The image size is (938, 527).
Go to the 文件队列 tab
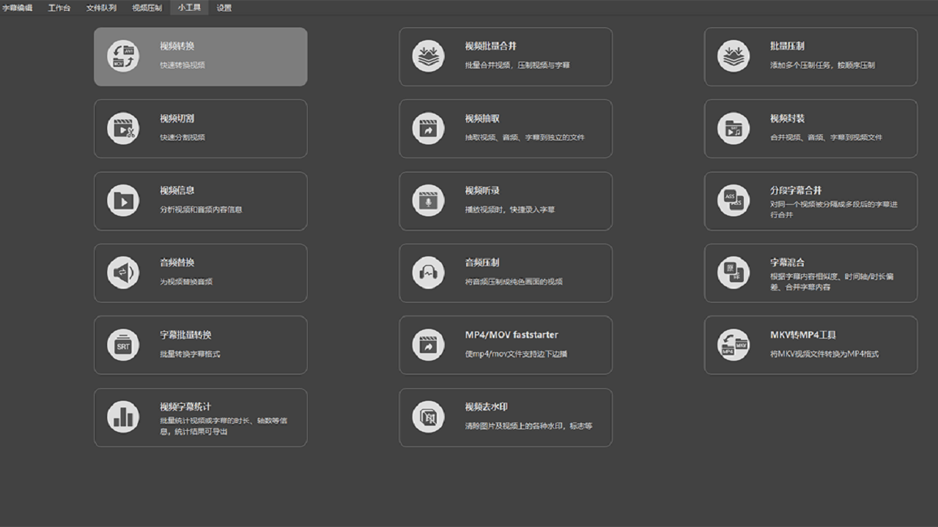click(x=101, y=8)
